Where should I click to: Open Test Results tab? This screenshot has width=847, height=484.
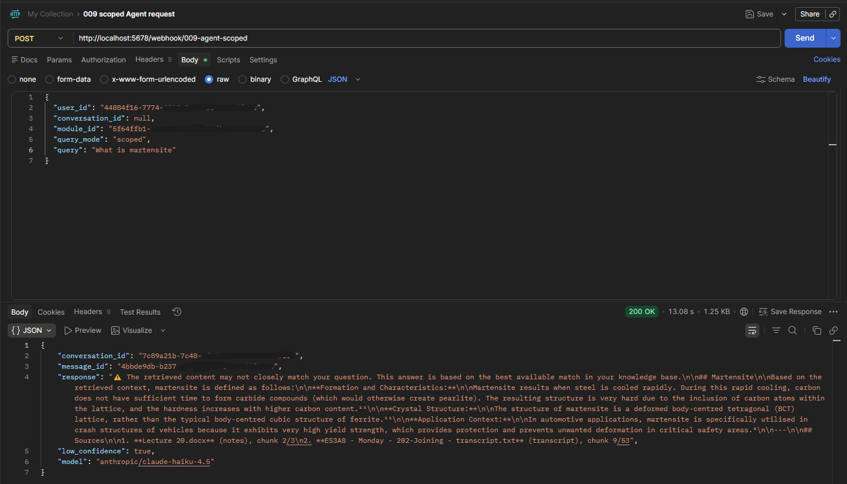coord(140,312)
